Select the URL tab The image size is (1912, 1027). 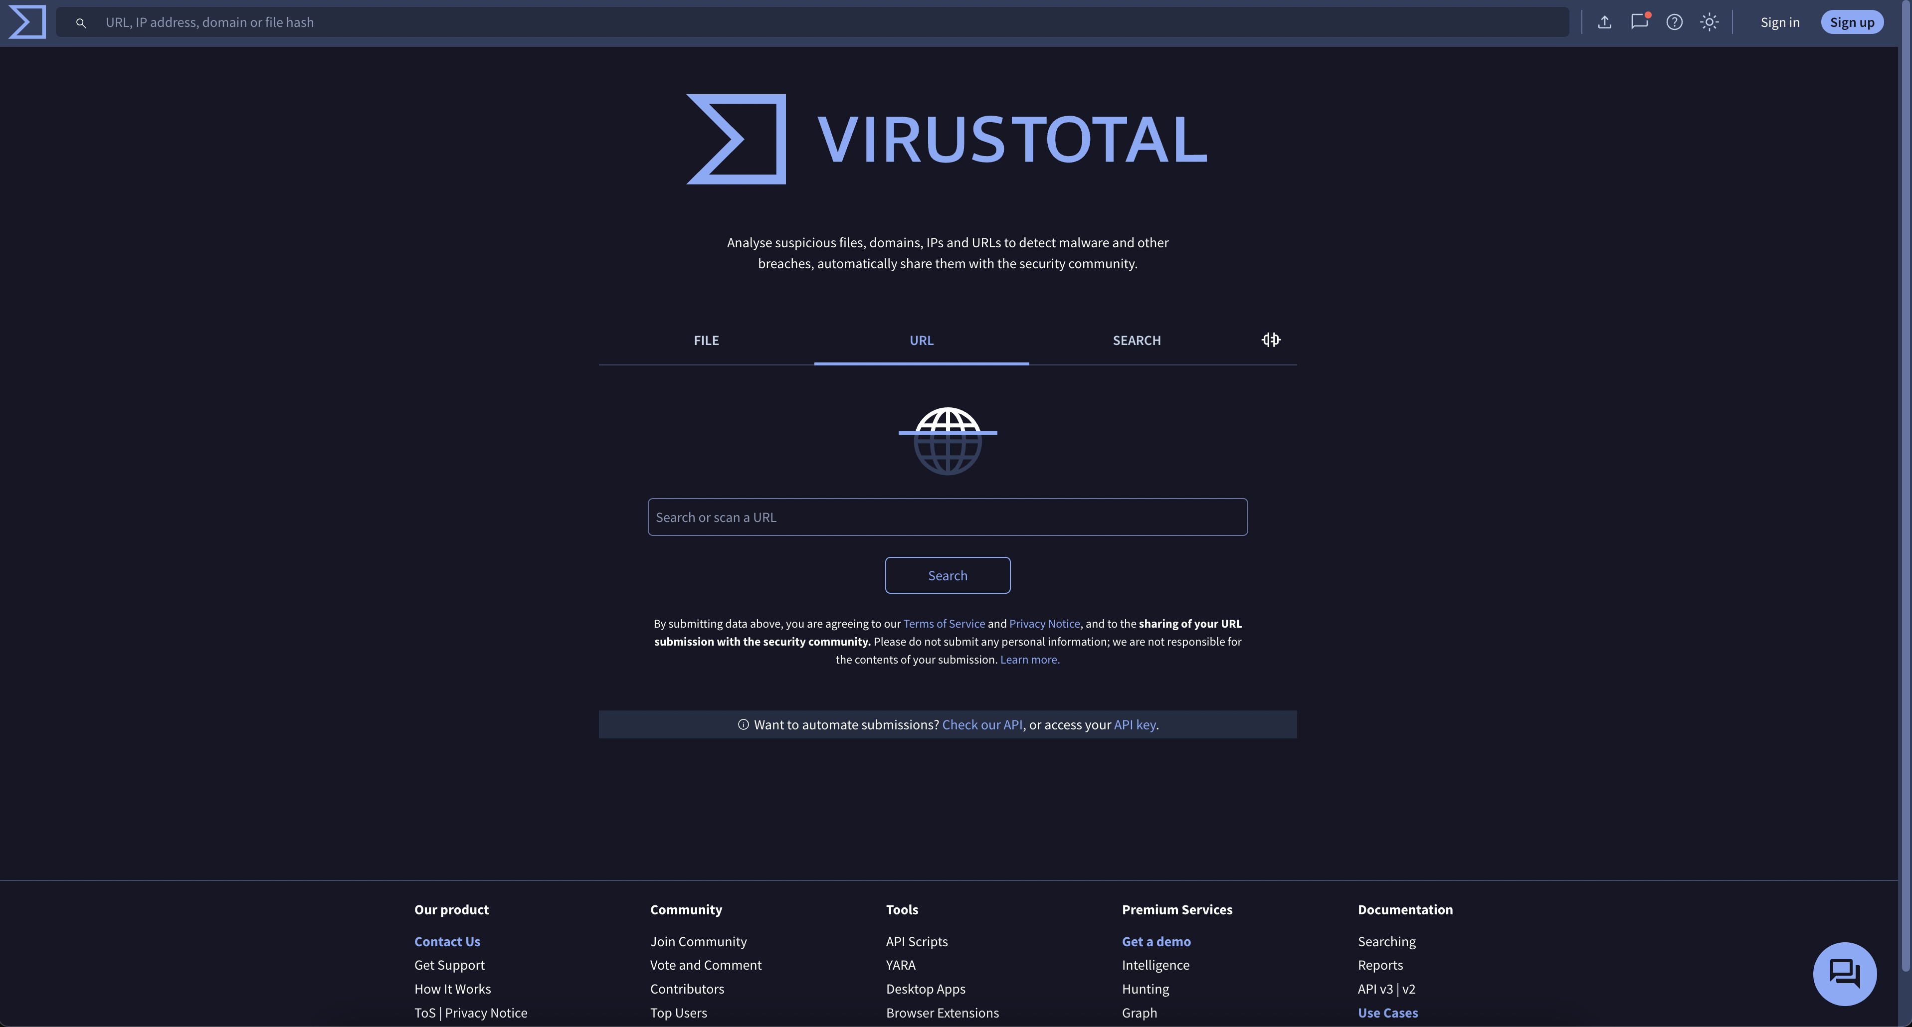coord(921,341)
